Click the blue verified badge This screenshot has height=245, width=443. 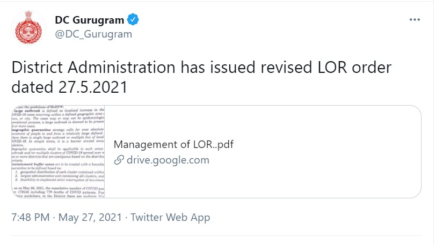tap(133, 20)
